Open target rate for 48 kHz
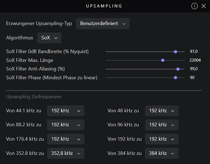Screen dimensions: 210x164 click(x=162, y=111)
